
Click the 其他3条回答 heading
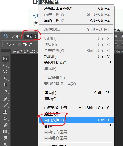click(x=46, y=2)
